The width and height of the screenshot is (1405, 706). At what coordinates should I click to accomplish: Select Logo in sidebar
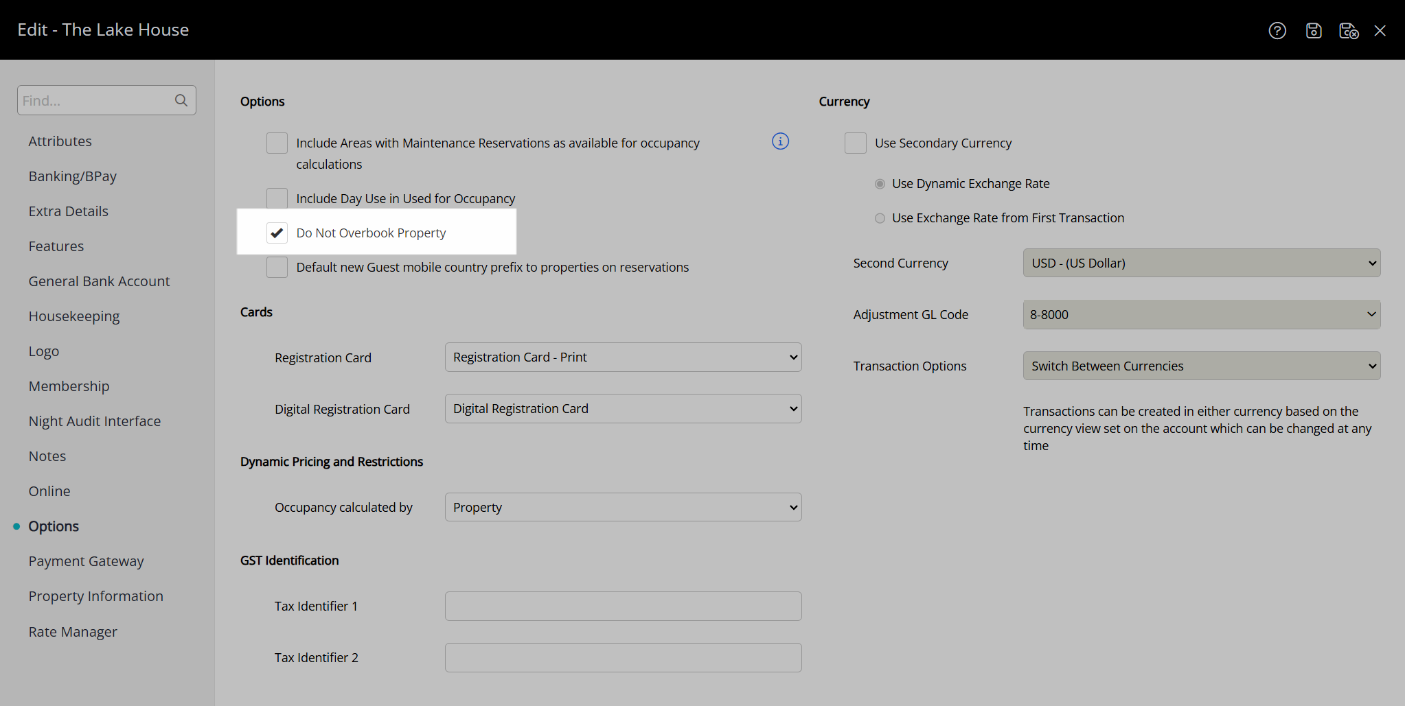[x=44, y=351]
